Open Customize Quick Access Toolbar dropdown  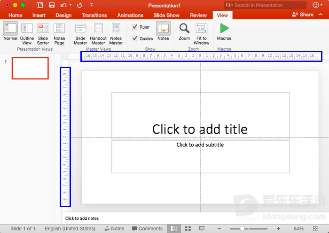pos(92,5)
